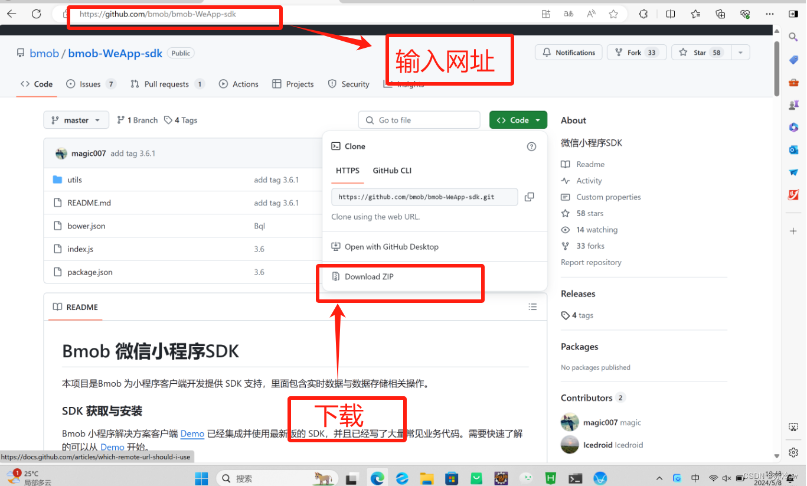Viewport: 807px width, 486px height.
Task: Open browser essentials heart icon
Action: click(745, 14)
